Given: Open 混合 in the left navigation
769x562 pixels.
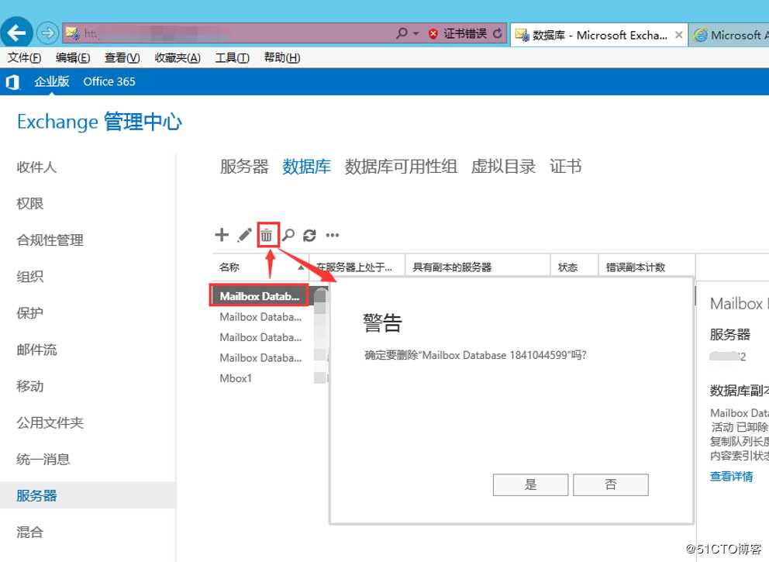Looking at the screenshot, I should pos(30,532).
